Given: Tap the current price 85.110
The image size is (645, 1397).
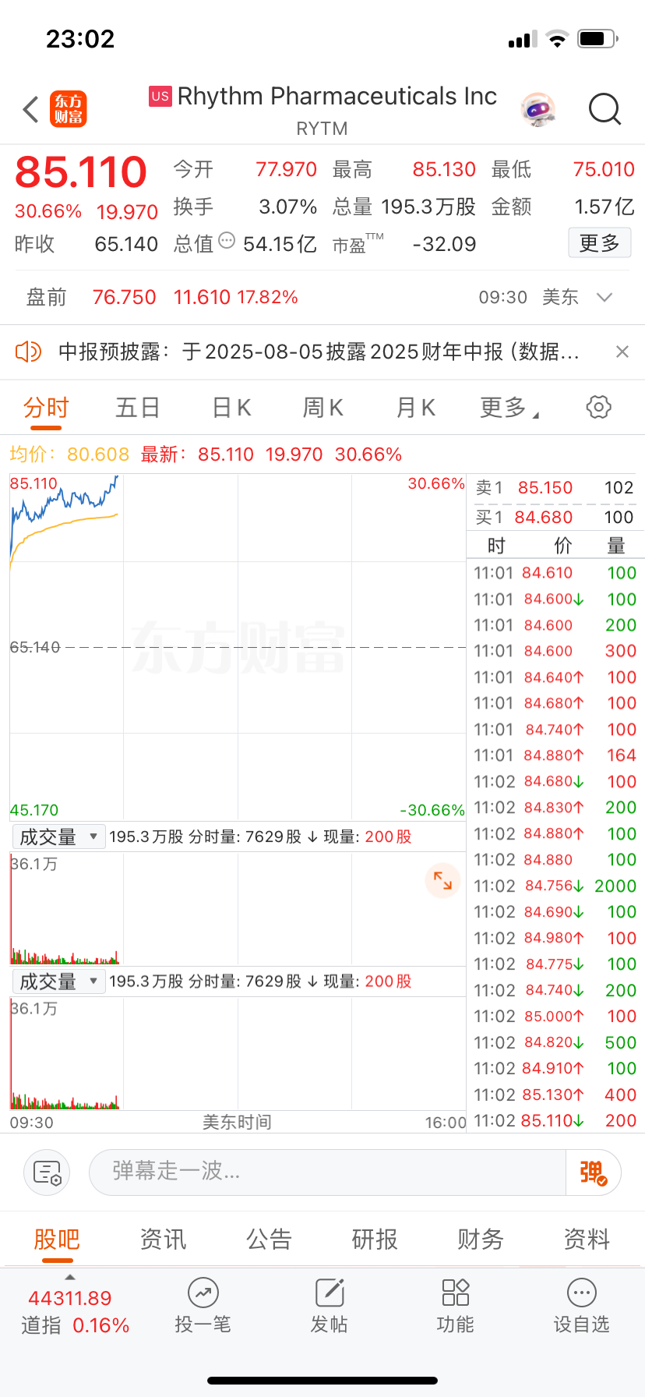Looking at the screenshot, I should 81,172.
